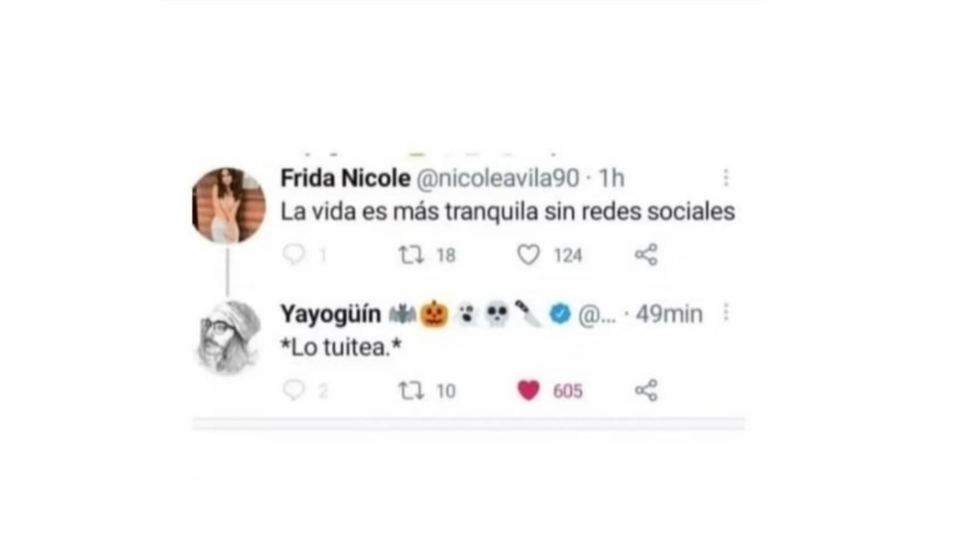Screen dimensions: 954x549
Task: Retweet the 'Lo tuitea.' reply
Action: (x=411, y=390)
